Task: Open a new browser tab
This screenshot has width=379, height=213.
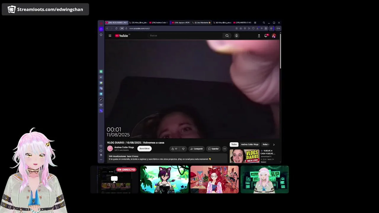Action: 255,22
